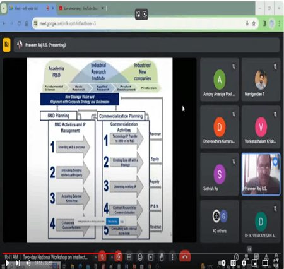Turn on closed captions in player
284x269 pixels.
(x=233, y=263)
